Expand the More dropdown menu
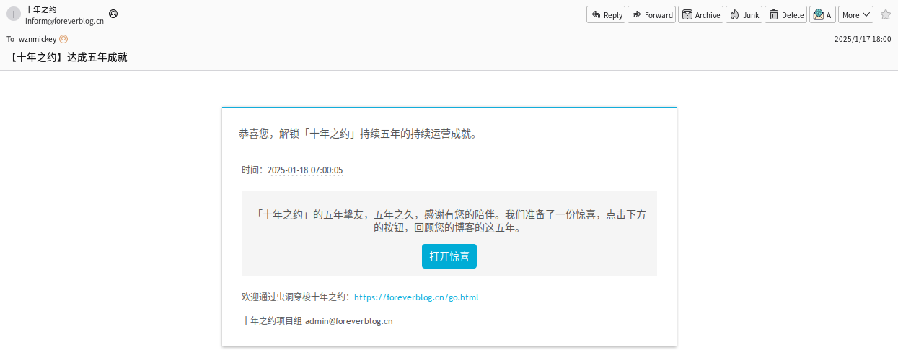The height and width of the screenshot is (358, 898). pos(856,14)
